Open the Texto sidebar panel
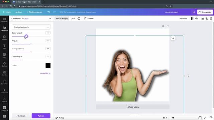The height and width of the screenshot is (120, 214). [4, 47]
